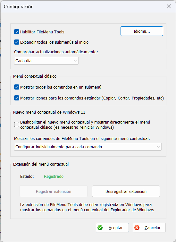Click the chevron arrow of the Cada día combo box
Viewport: 176px width, 242px height.
tap(75, 61)
